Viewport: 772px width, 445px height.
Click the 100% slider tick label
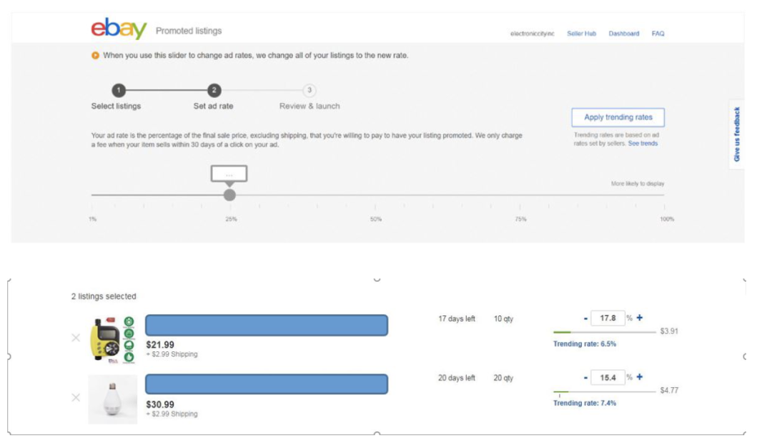pos(667,220)
